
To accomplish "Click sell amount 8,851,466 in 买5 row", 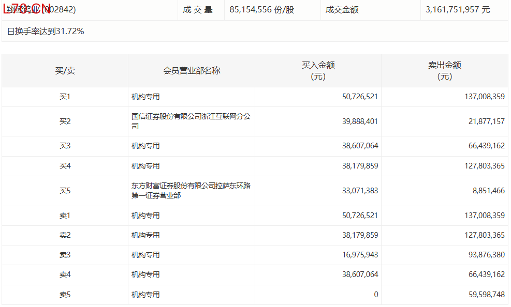I will pyautogui.click(x=488, y=191).
